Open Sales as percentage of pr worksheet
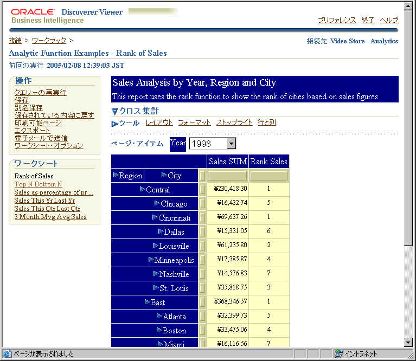 tap(54, 192)
